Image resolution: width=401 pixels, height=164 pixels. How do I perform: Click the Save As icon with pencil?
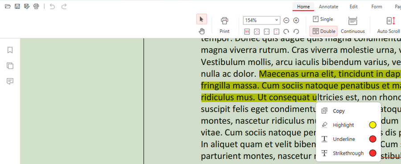[27, 6]
